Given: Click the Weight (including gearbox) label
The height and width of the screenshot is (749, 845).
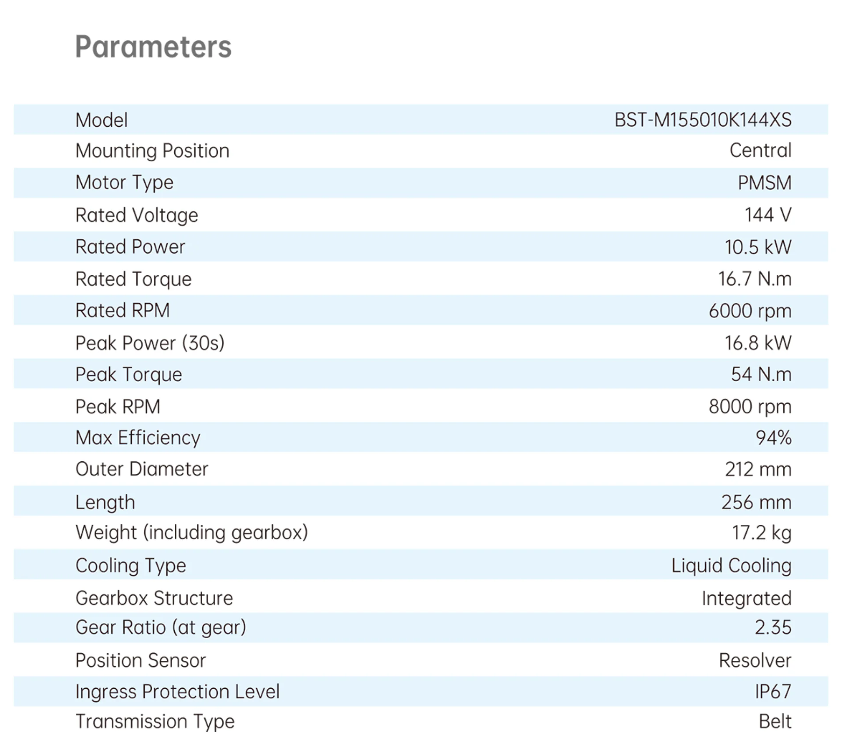Looking at the screenshot, I should 191,533.
